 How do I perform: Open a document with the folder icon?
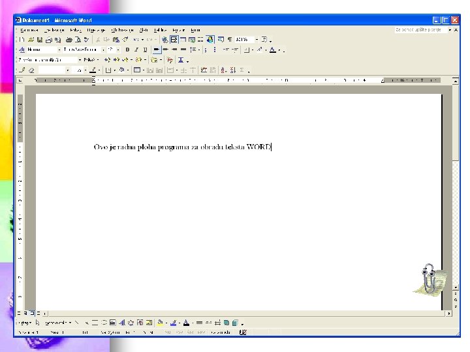coord(31,40)
